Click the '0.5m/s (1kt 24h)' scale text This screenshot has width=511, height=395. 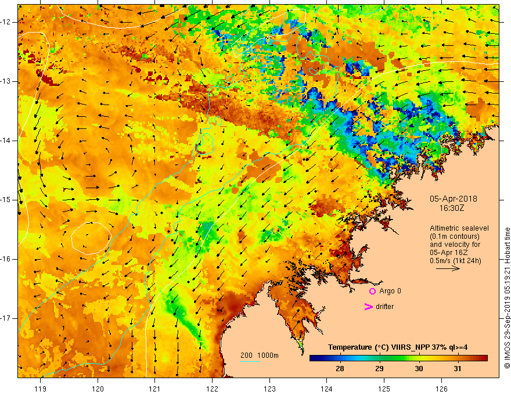click(455, 261)
